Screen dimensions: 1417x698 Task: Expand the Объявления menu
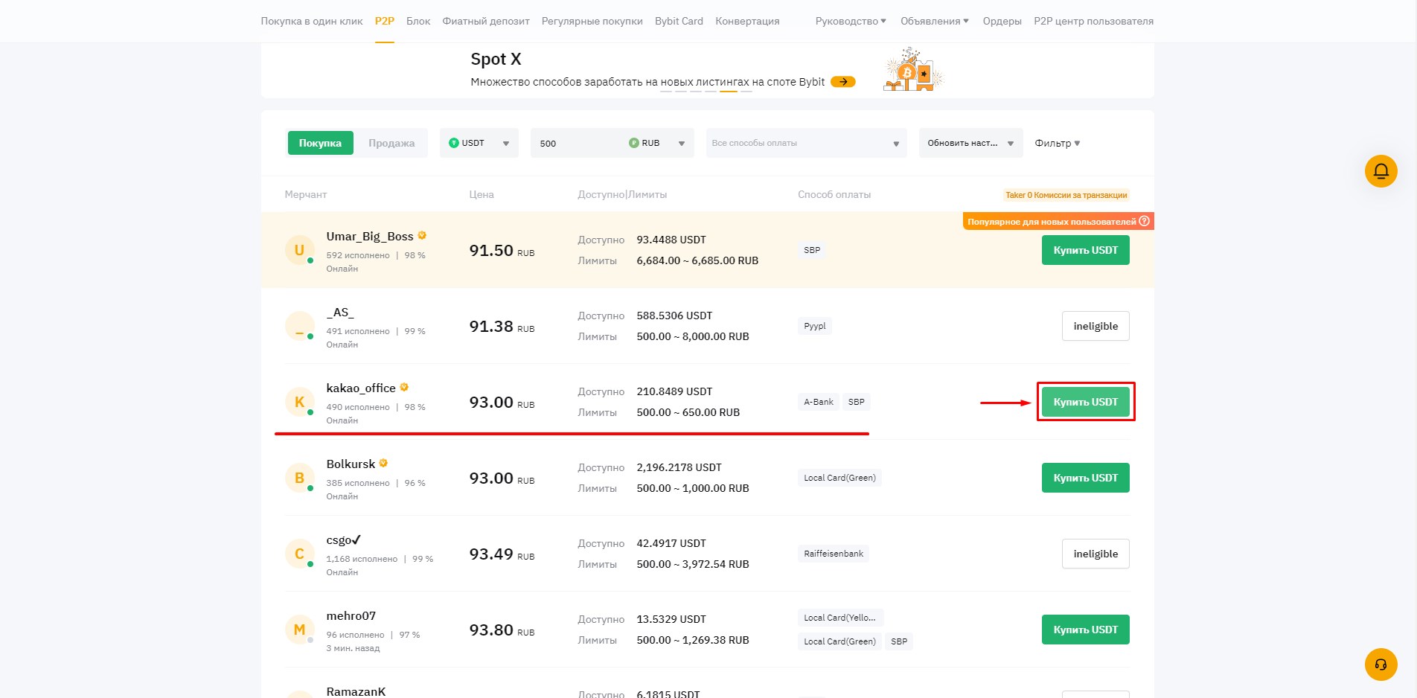click(x=935, y=21)
